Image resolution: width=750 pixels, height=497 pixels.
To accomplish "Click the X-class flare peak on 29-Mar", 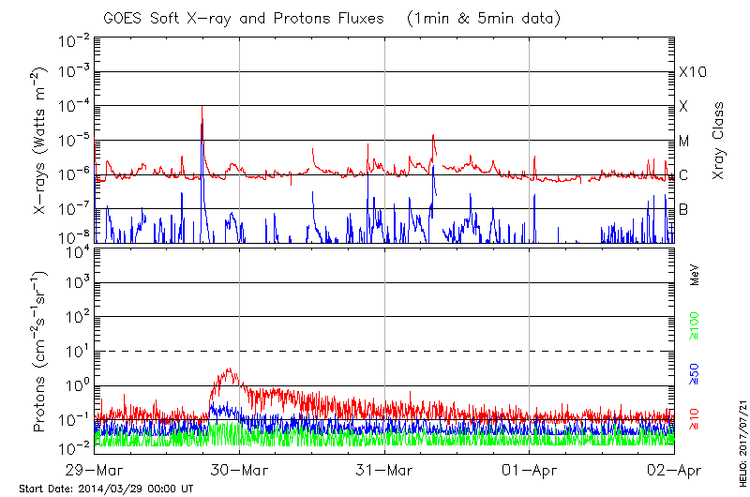I will (202, 108).
